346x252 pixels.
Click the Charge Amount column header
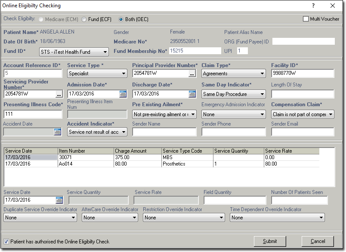point(137,151)
